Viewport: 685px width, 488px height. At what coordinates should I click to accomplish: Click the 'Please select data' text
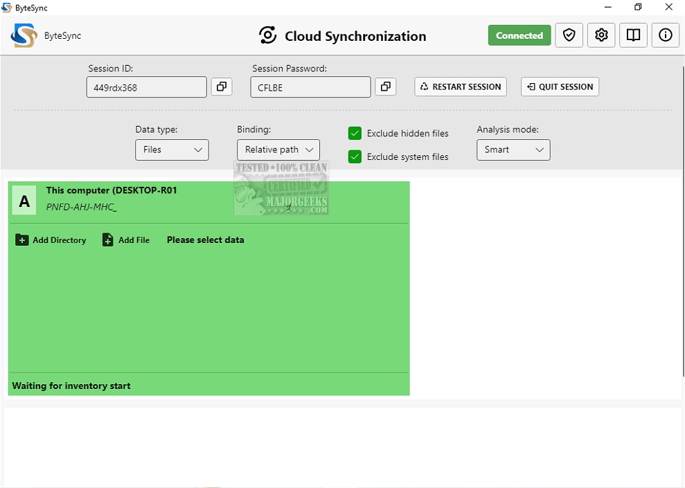coord(205,240)
